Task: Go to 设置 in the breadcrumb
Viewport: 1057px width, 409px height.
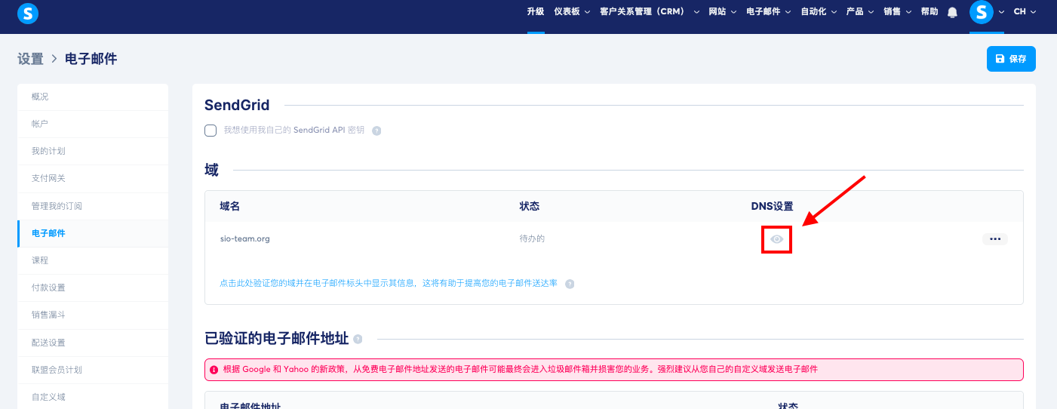Action: pos(30,59)
